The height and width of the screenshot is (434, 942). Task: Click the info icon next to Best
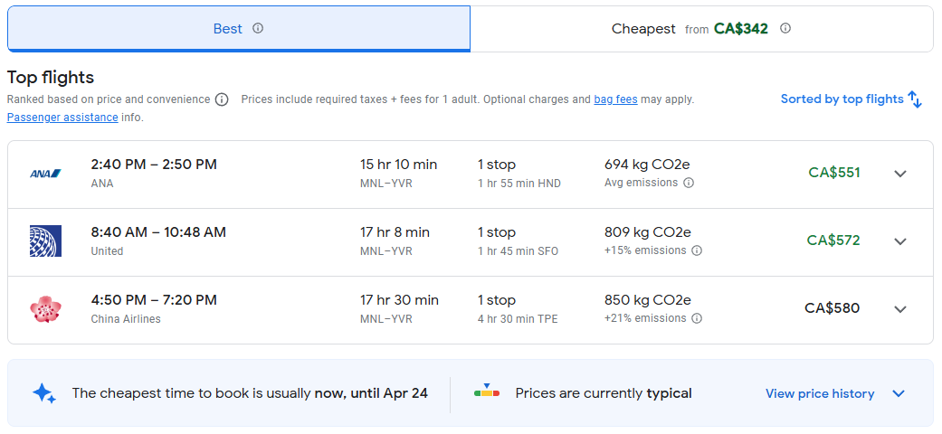tap(258, 28)
